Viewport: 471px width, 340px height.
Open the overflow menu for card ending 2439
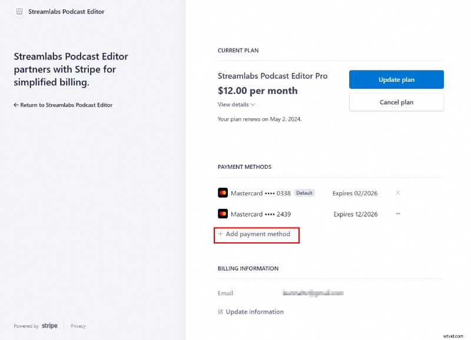tap(398, 214)
